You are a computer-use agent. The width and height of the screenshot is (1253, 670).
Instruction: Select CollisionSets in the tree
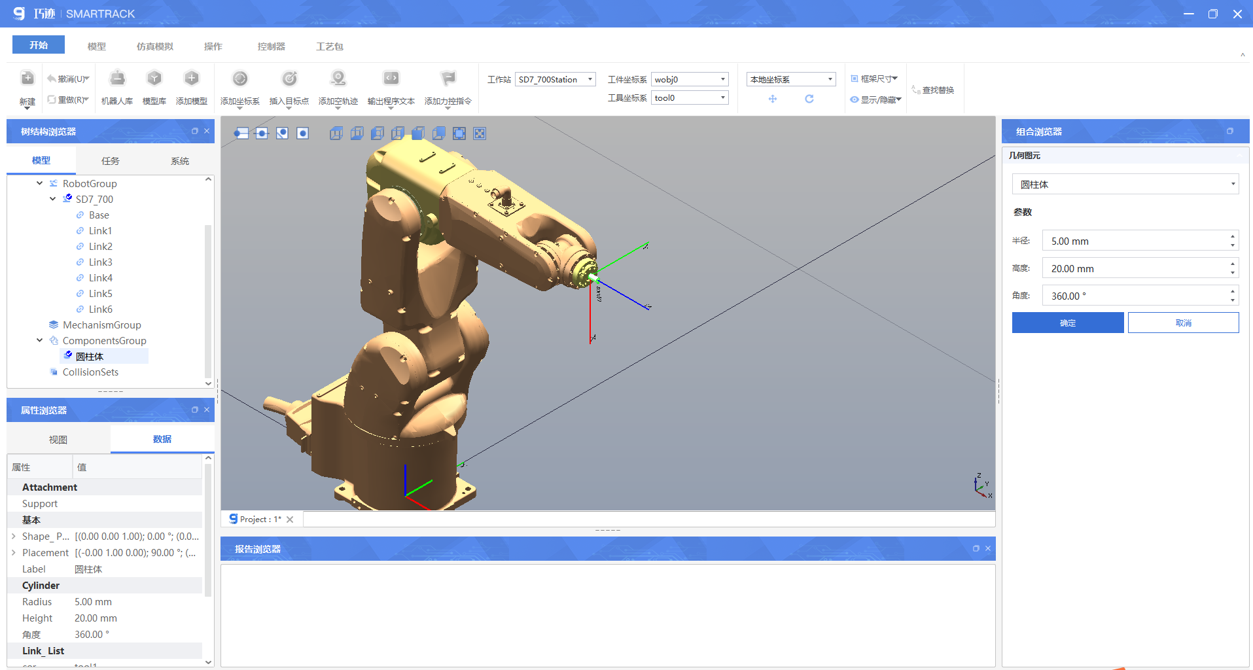coord(90,372)
